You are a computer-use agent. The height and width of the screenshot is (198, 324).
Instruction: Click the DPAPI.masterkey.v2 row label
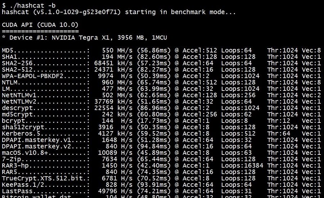tap(36, 147)
